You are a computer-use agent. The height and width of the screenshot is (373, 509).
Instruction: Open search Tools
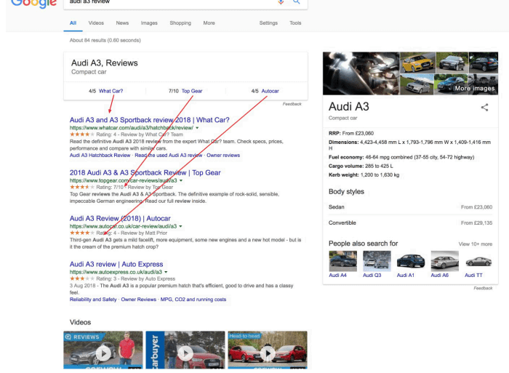[x=295, y=23]
